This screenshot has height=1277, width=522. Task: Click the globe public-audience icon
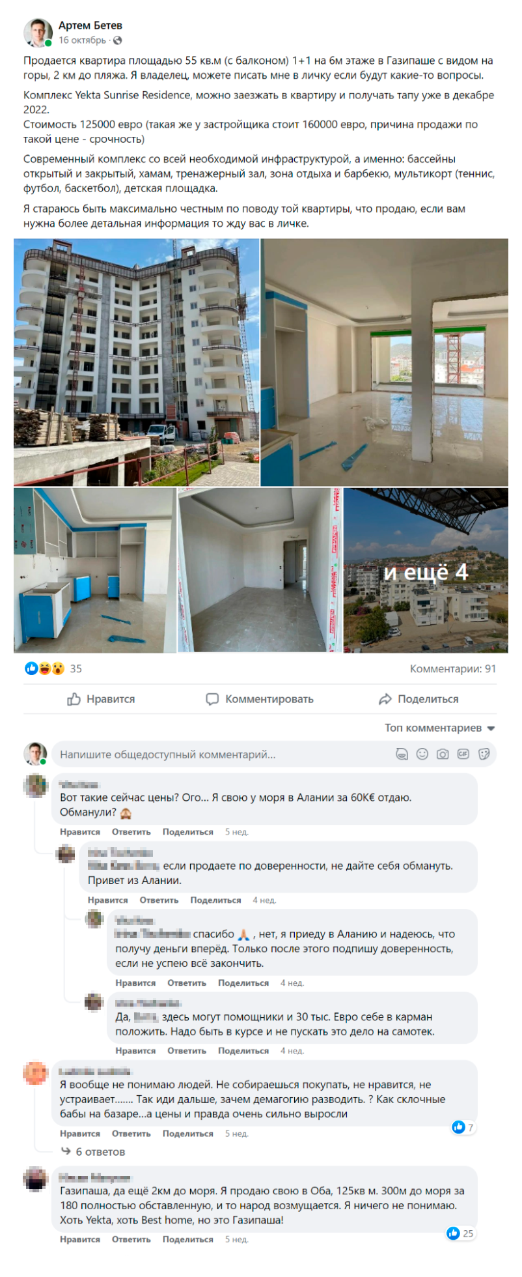[117, 40]
